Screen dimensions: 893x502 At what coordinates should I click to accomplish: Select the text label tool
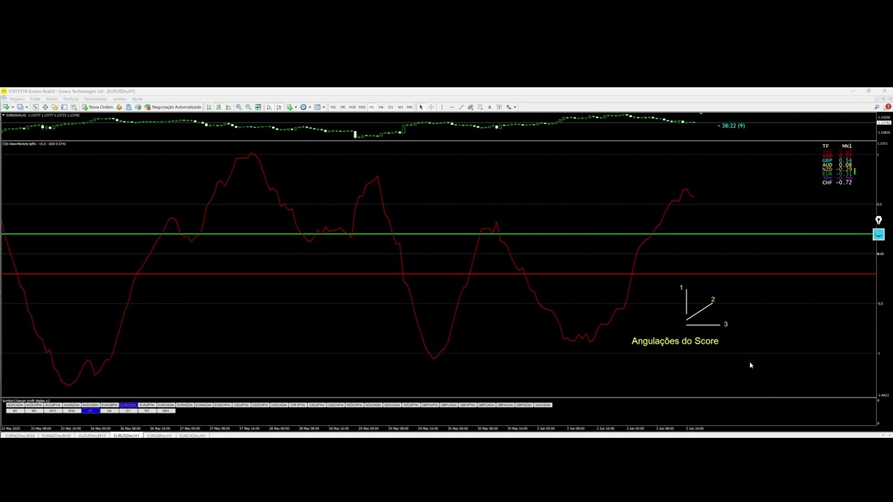point(499,107)
